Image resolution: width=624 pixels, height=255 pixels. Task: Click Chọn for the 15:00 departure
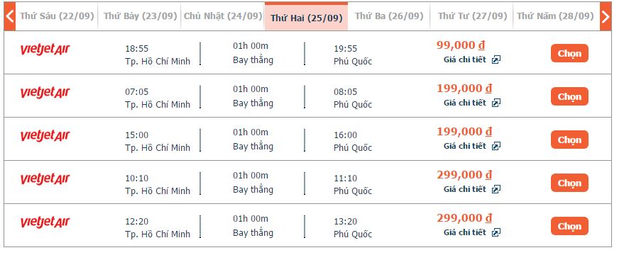click(569, 140)
